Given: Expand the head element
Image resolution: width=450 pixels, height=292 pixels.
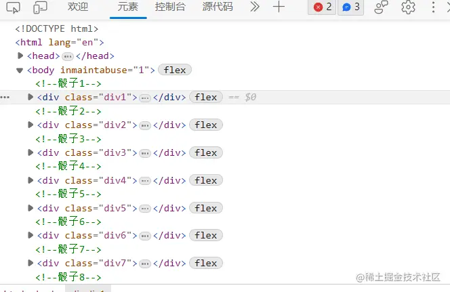Looking at the screenshot, I should pos(20,56).
